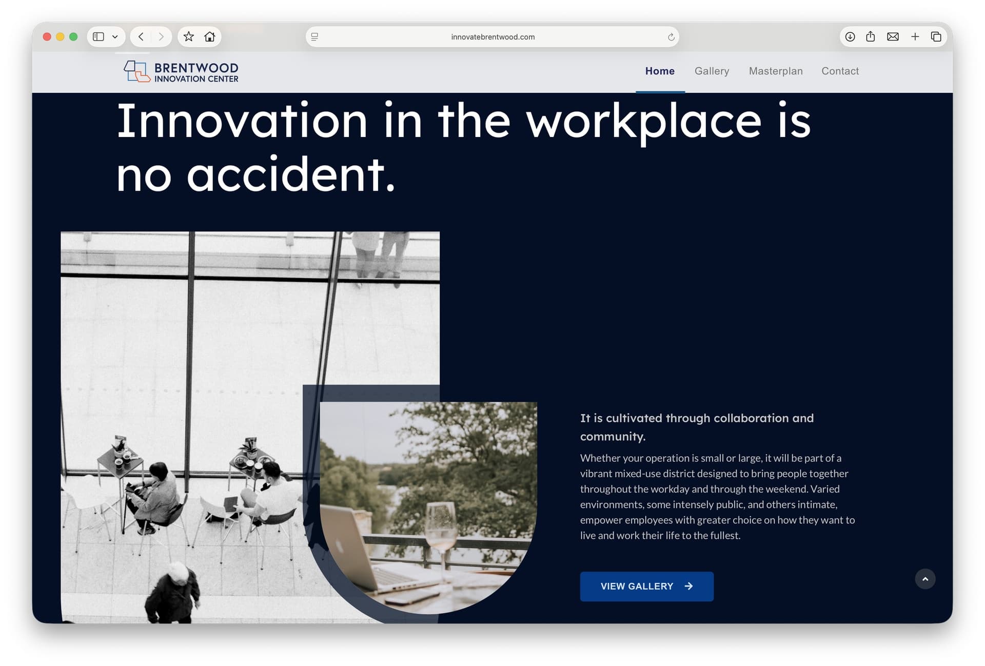985x666 pixels.
Task: Reload the page using the refresh icon
Action: click(x=670, y=36)
